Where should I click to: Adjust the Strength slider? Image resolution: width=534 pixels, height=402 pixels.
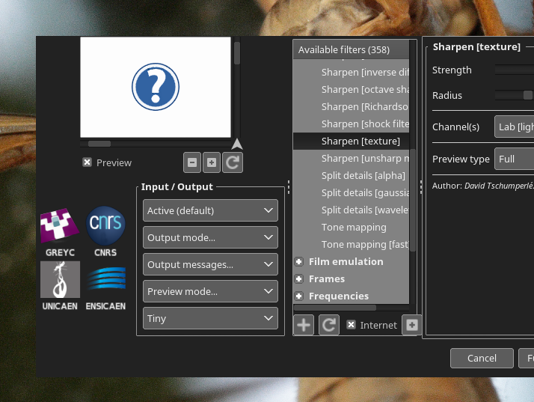515,70
